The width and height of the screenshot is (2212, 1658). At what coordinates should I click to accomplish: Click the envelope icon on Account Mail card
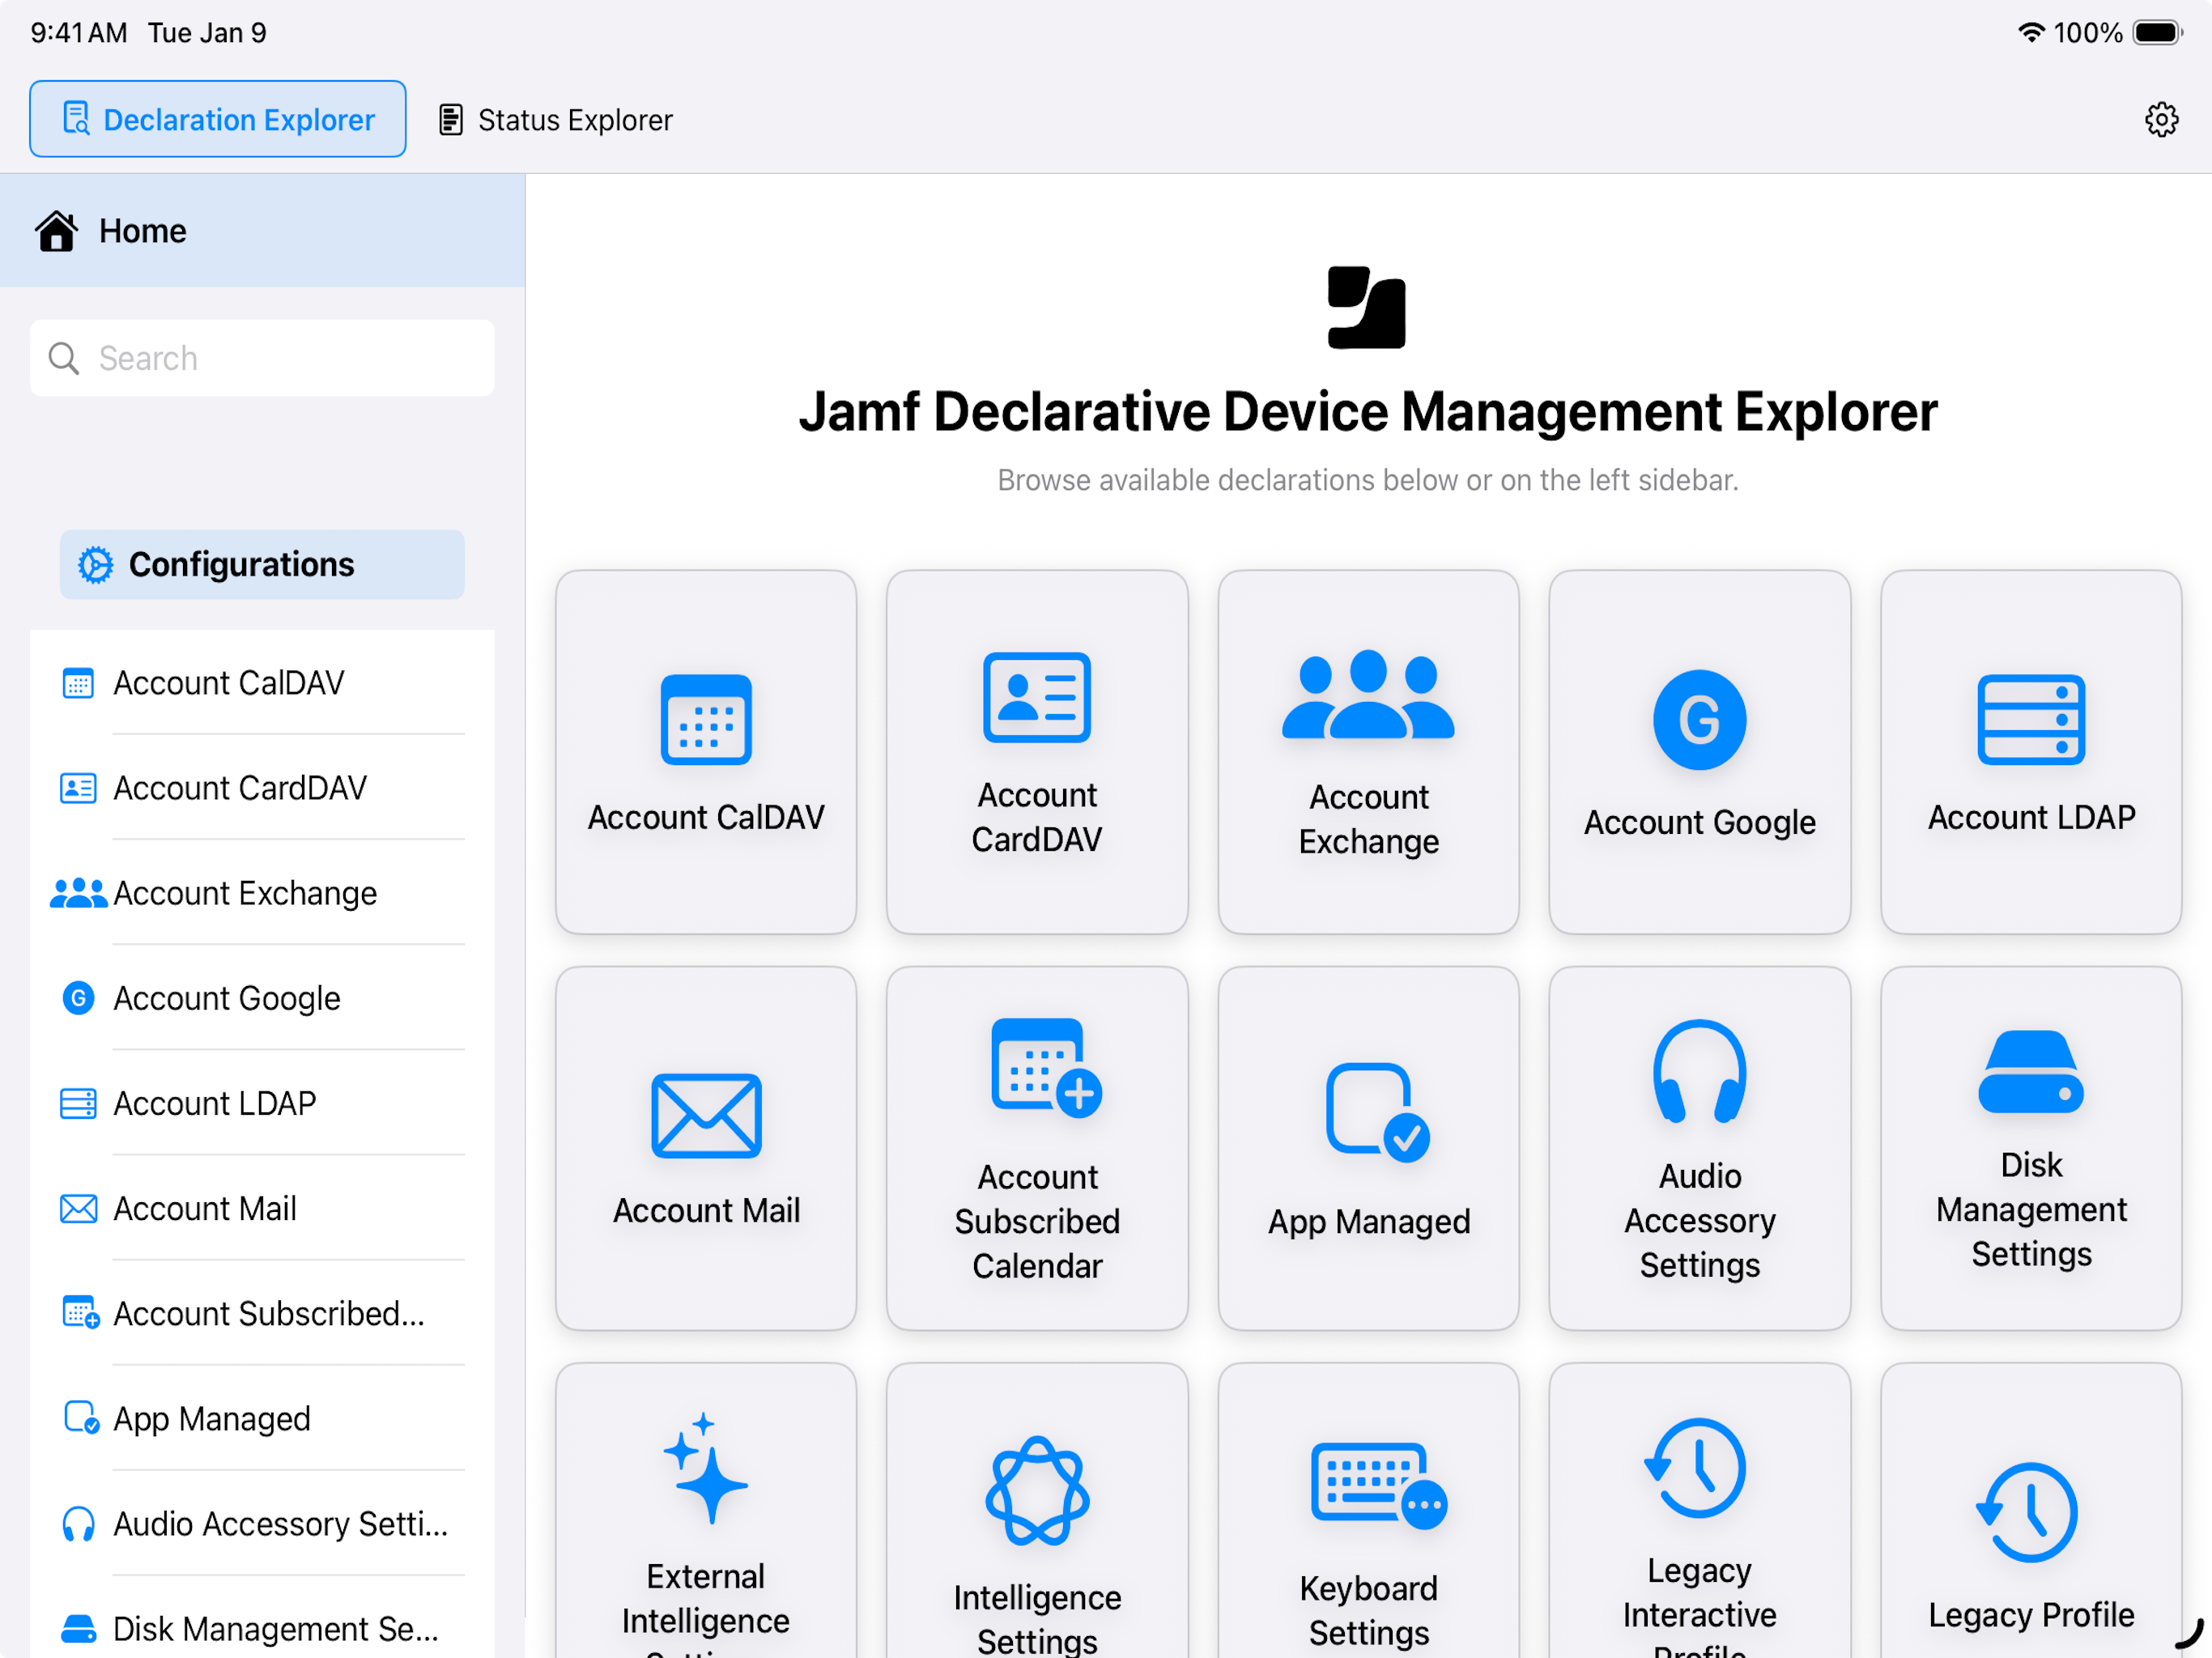click(x=706, y=1116)
